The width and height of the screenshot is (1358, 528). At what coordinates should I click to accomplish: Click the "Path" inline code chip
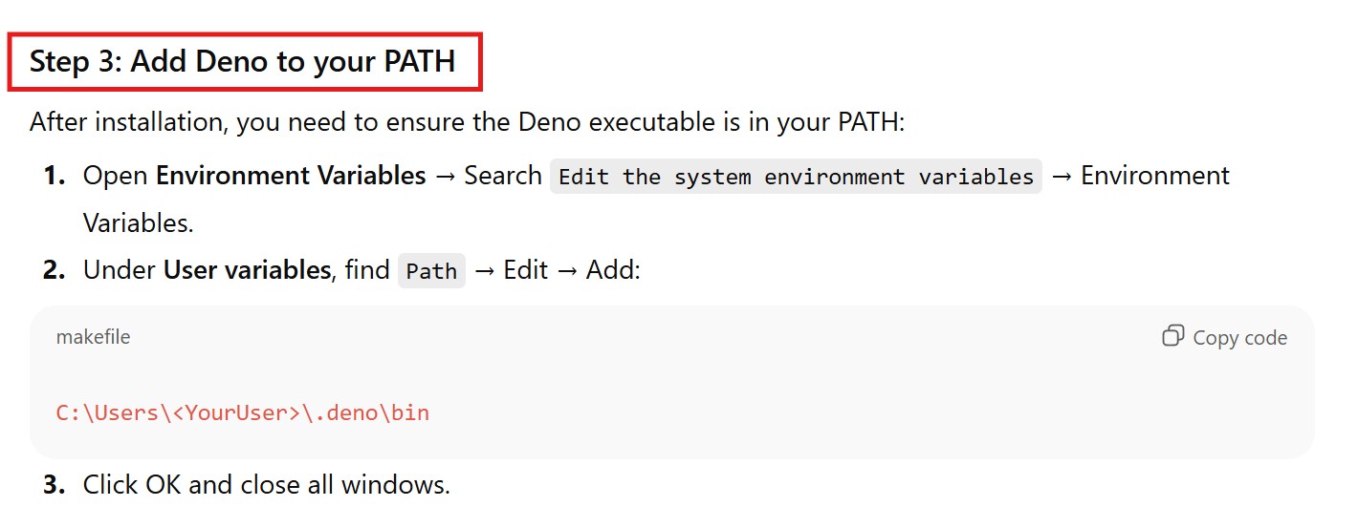(x=431, y=271)
